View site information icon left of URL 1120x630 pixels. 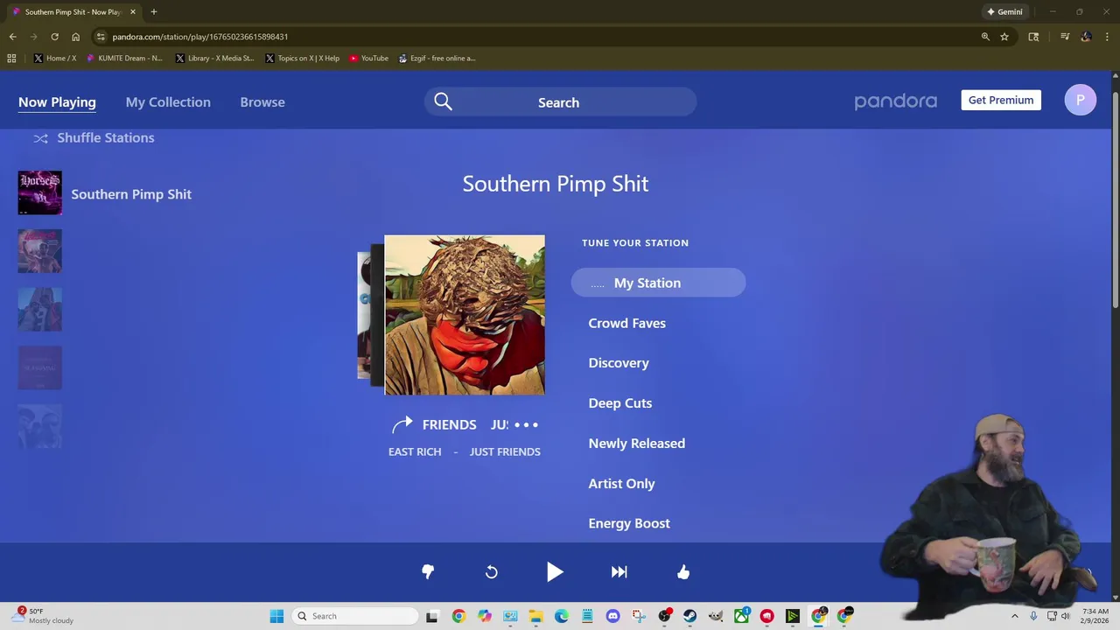point(101,37)
